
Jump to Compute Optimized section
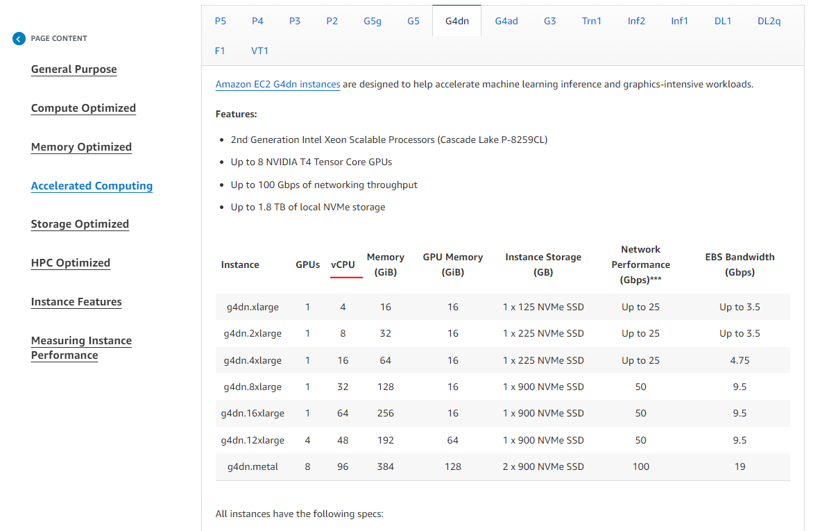click(83, 108)
